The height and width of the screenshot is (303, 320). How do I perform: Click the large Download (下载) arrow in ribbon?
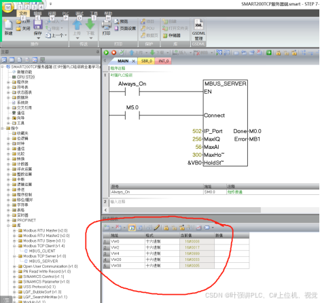(x=90, y=24)
